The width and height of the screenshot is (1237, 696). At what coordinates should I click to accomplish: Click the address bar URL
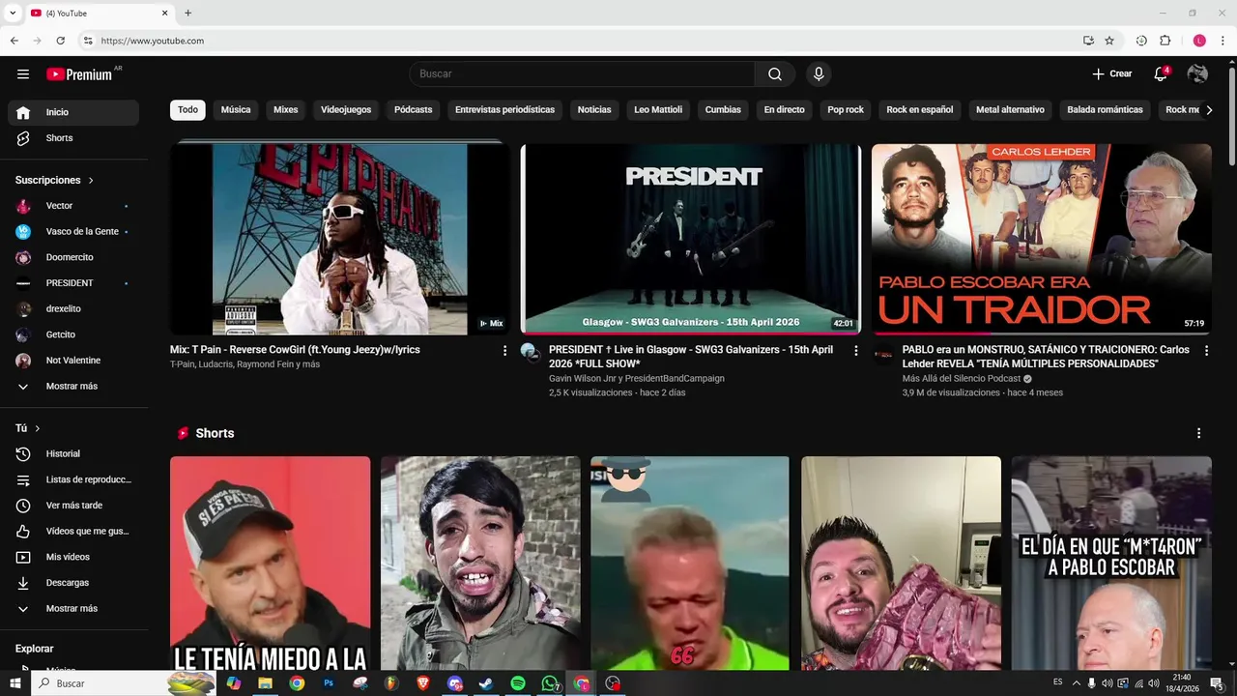[x=152, y=41]
